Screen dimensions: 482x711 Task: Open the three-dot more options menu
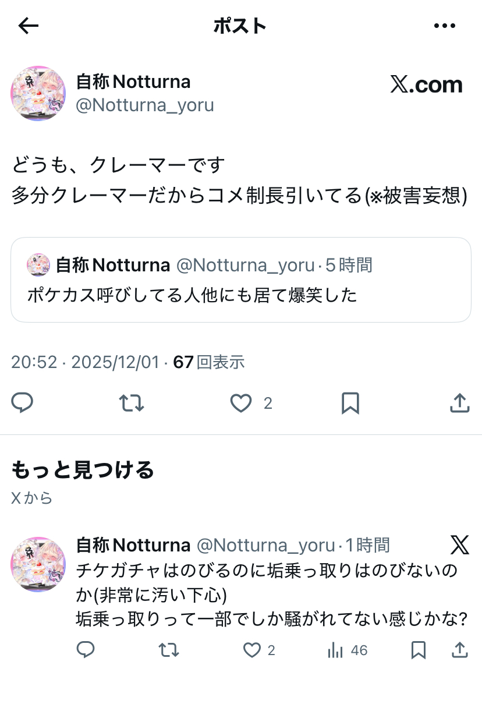click(445, 26)
